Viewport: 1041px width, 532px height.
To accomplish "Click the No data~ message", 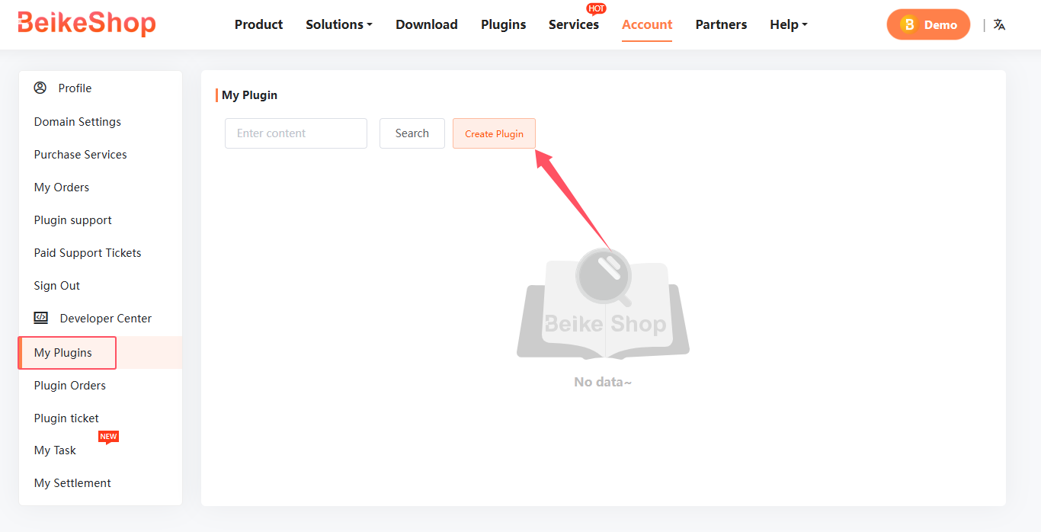I will point(603,382).
